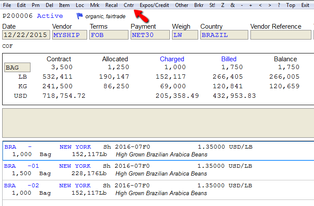Open the Brkr menu
The image size is (314, 206).
pos(199,5)
